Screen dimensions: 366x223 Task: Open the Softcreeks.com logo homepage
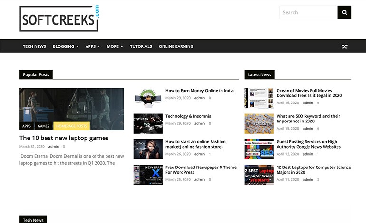59,19
